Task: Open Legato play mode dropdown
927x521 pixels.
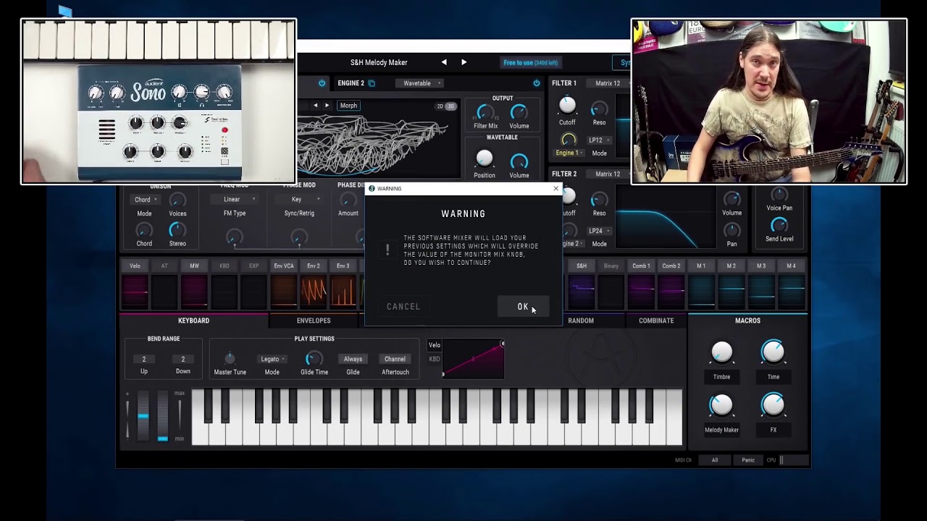Action: point(272,359)
